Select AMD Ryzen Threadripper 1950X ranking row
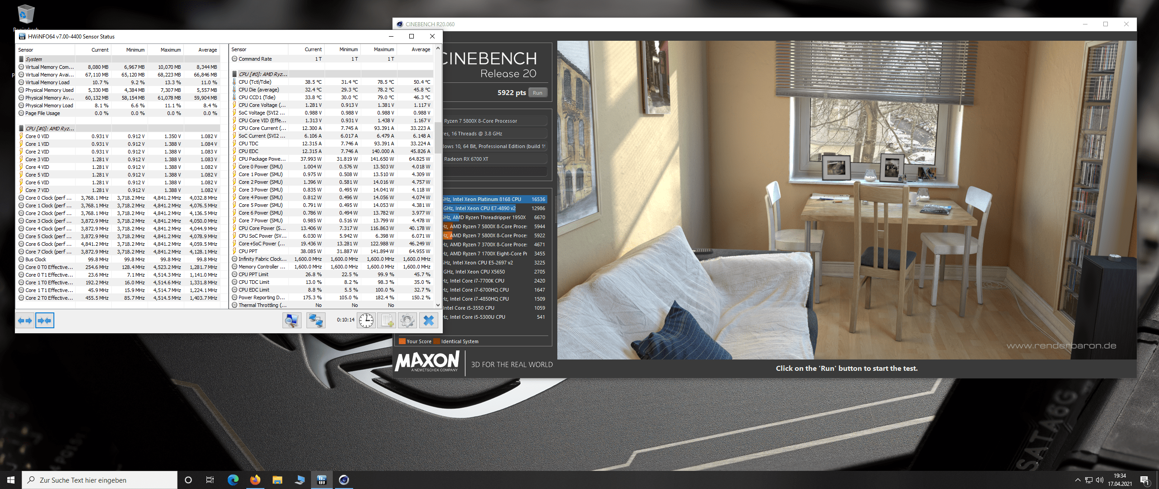Viewport: 1159px width, 489px height. click(x=495, y=217)
